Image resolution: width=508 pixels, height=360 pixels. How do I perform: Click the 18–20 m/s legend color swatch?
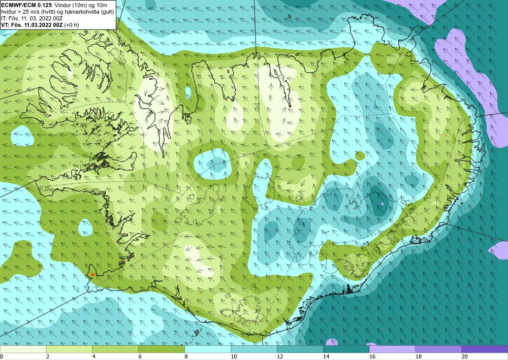click(438, 349)
